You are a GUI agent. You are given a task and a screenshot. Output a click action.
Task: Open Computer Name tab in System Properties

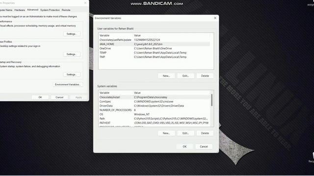point(6,10)
